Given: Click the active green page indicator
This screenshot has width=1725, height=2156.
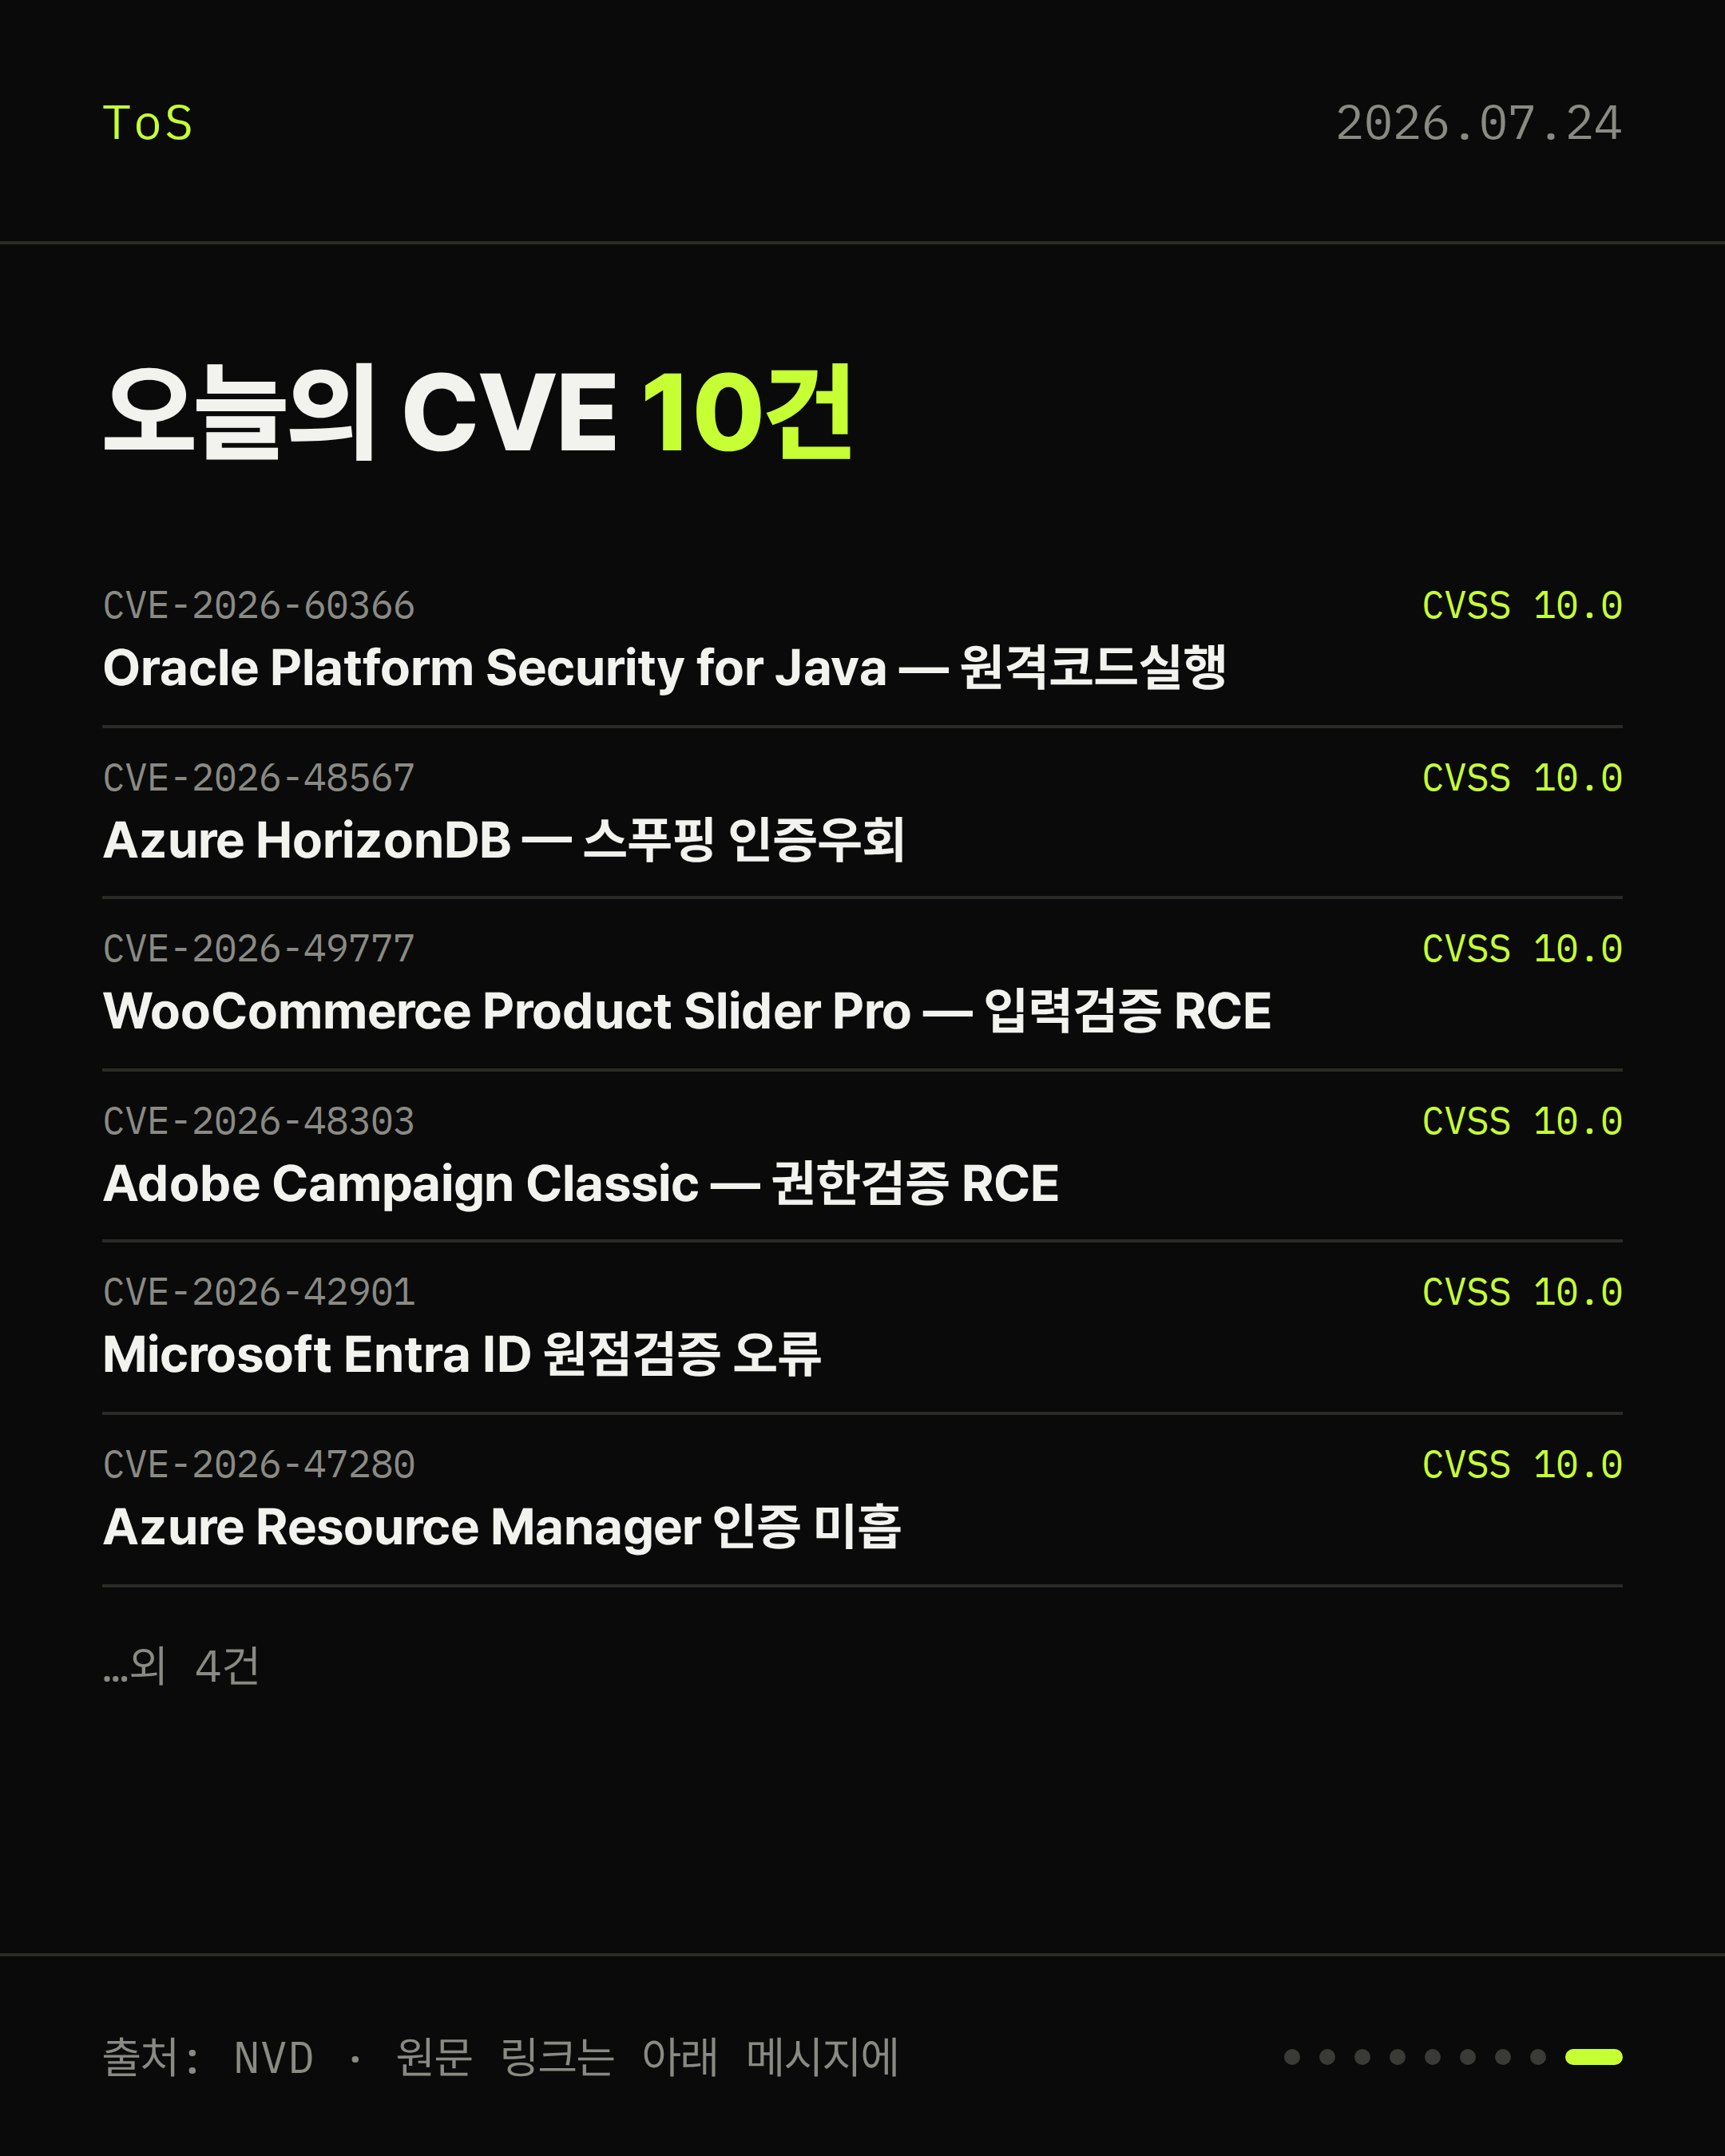Looking at the screenshot, I should click(1593, 2056).
